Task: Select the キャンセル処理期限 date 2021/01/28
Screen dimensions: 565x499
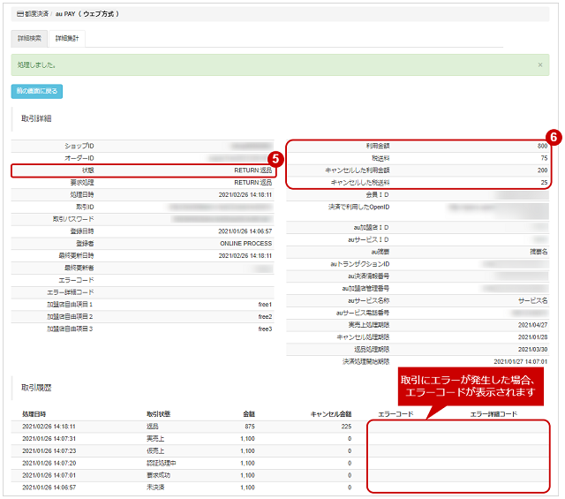Action: pyautogui.click(x=532, y=337)
